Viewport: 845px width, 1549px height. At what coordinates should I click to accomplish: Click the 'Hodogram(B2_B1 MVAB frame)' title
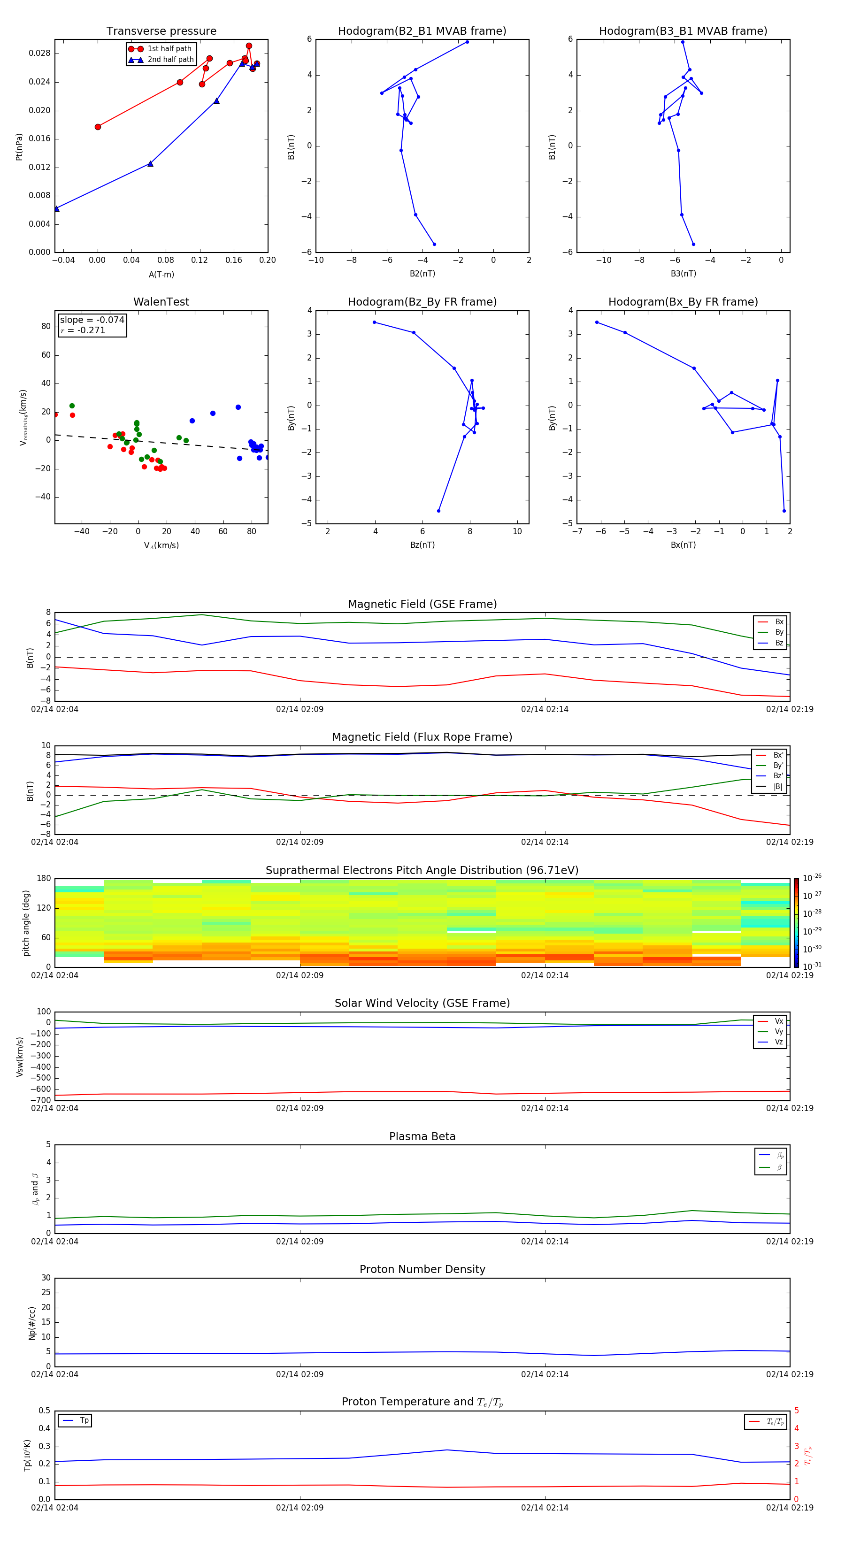(422, 31)
